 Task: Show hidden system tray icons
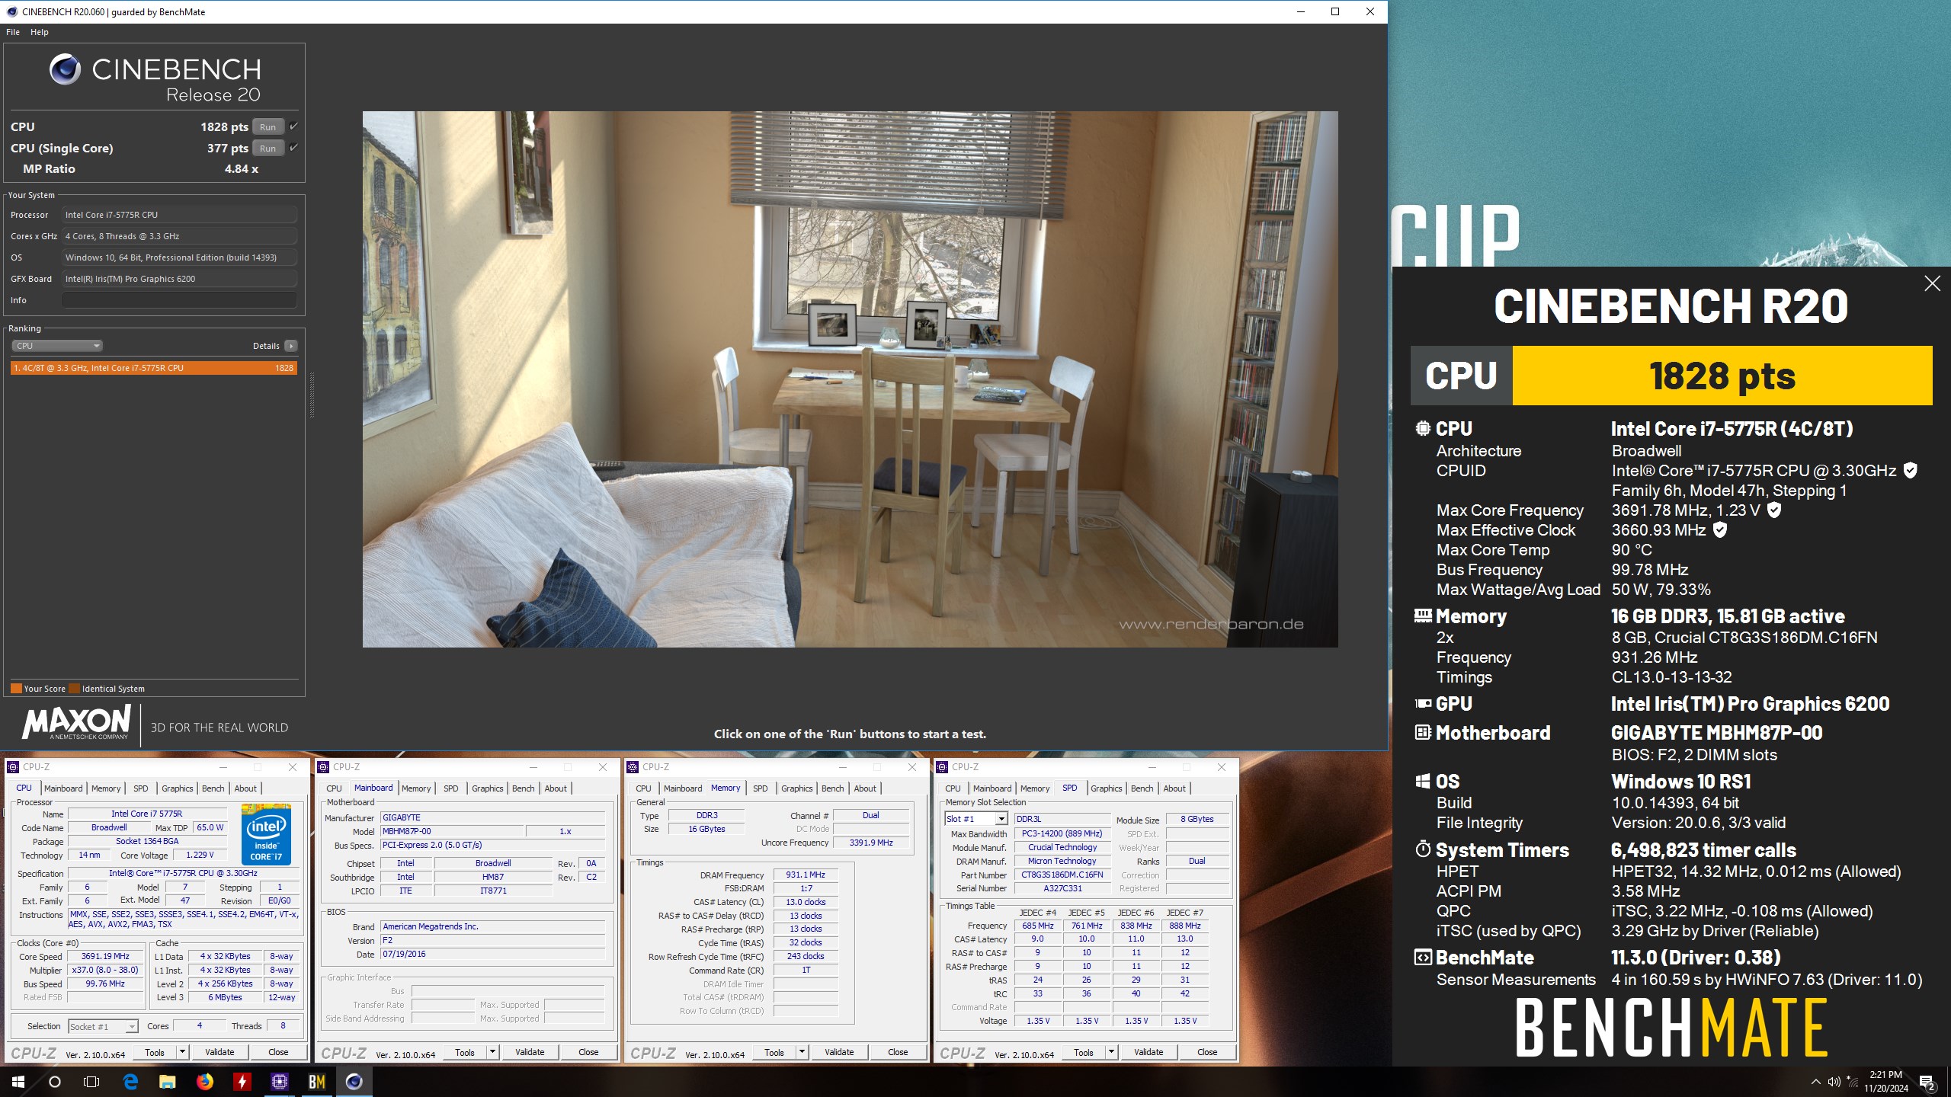click(x=1815, y=1082)
